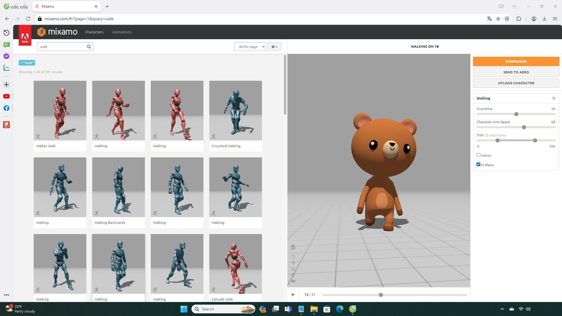Click the translate page icon
Image resolution: width=562 pixels, height=316 pixels.
489,19
